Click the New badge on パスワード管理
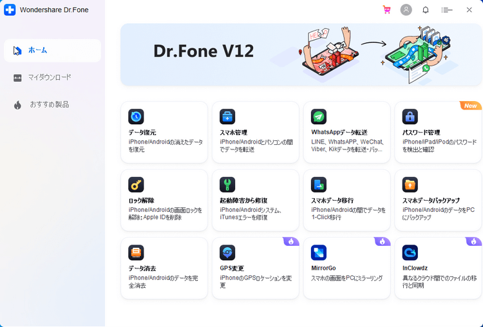Viewport: 483px width, 327px height. coord(471,106)
